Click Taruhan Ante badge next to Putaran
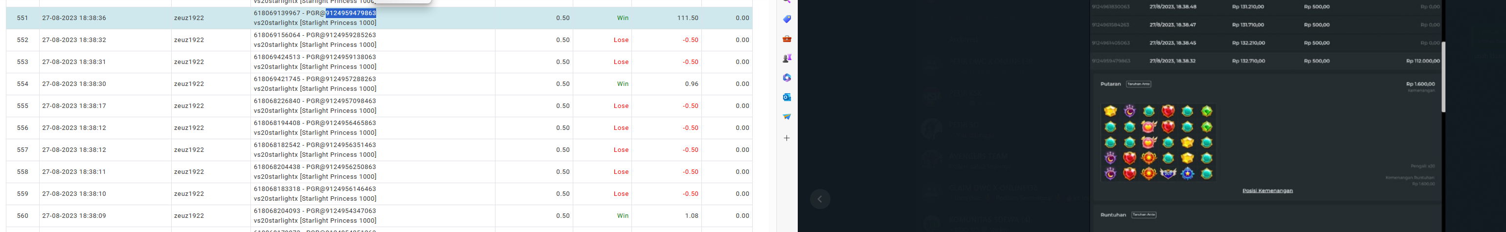The image size is (1506, 232). point(1138,84)
